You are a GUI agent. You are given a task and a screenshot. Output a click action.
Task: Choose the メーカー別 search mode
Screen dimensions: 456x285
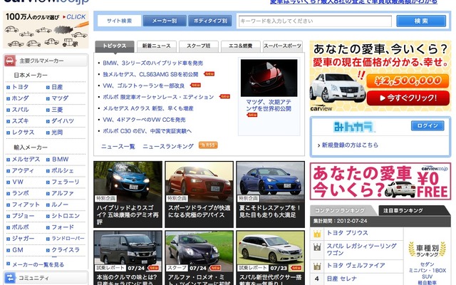click(x=165, y=21)
